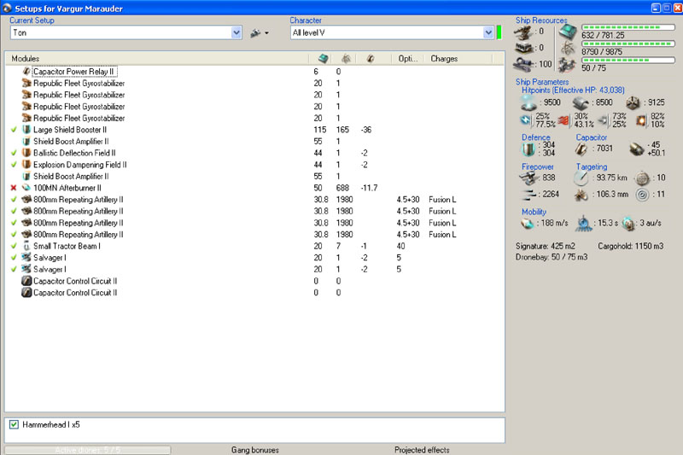Toggle Large Shield Booster II active state

14,129
